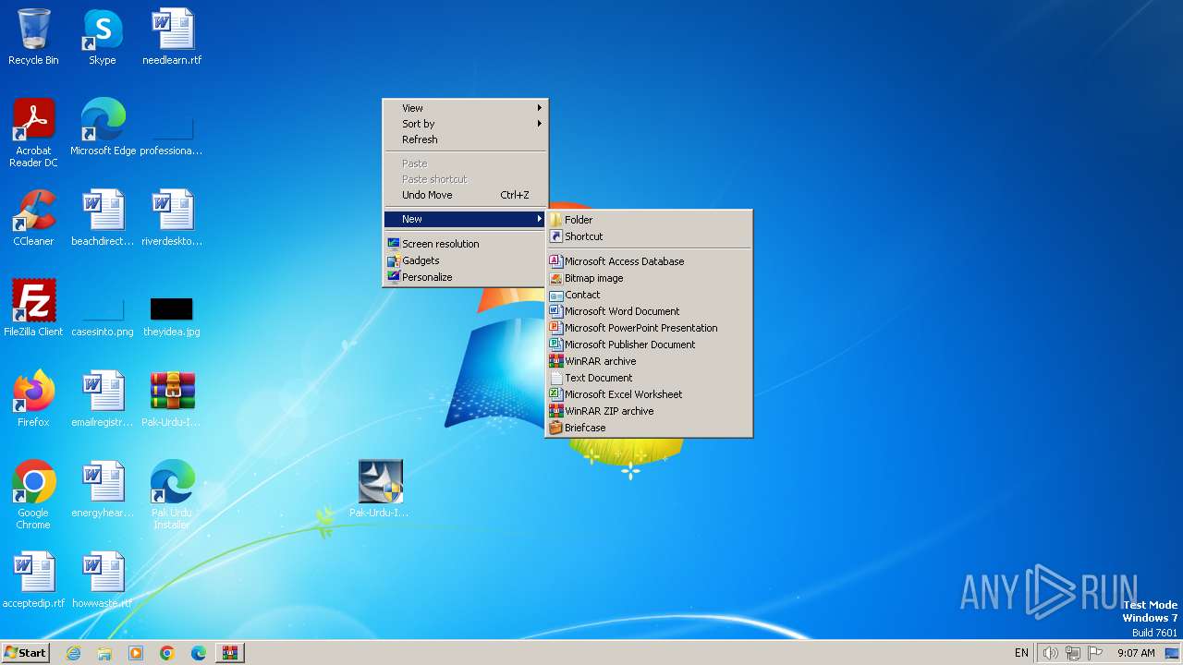Open Chrome from the taskbar
The image size is (1183, 665).
coord(167,653)
